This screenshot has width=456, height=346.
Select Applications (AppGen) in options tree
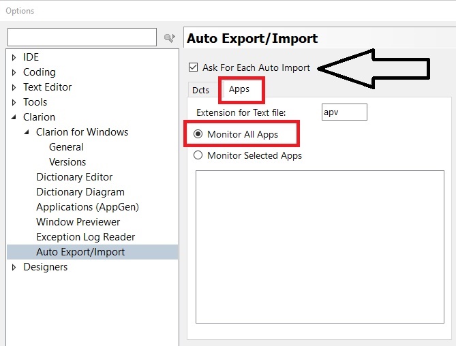click(x=87, y=207)
